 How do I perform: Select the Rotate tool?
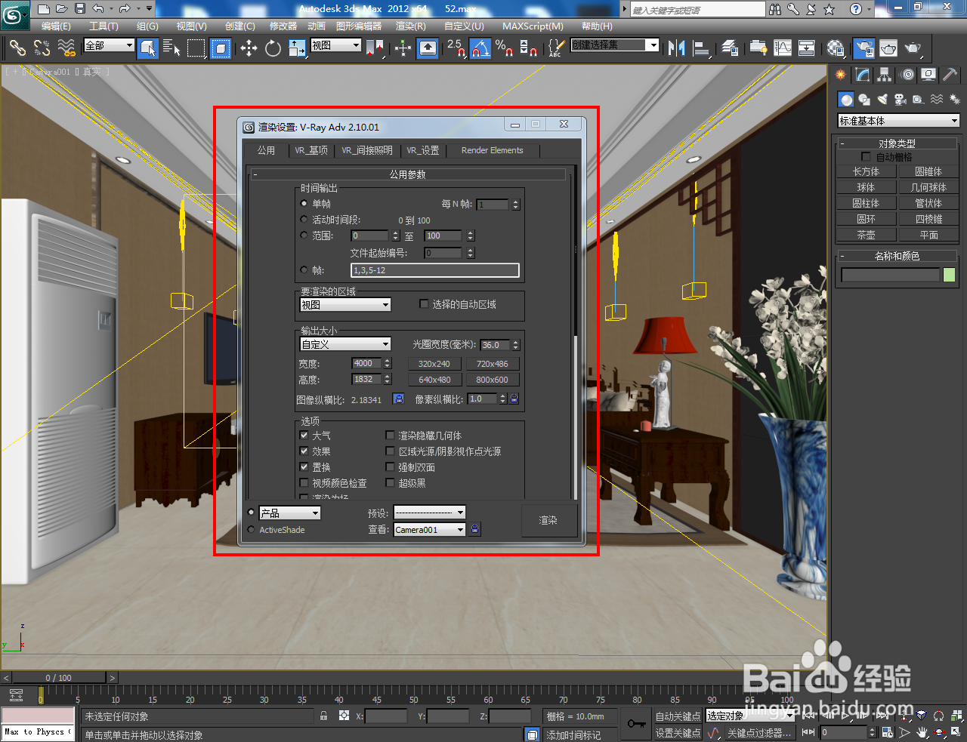(x=273, y=48)
